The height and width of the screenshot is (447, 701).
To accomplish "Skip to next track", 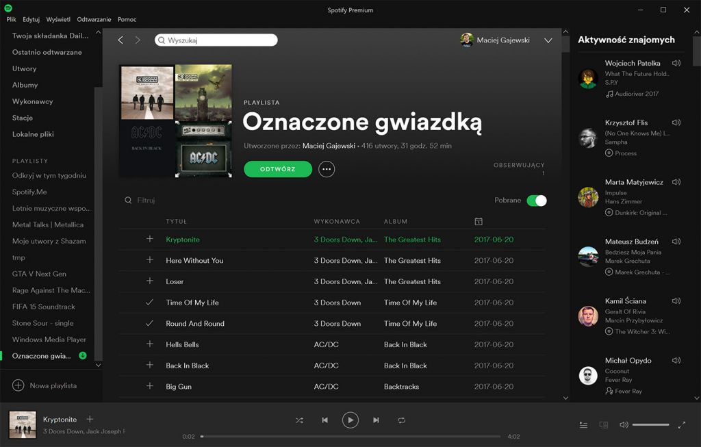I will tap(376, 420).
